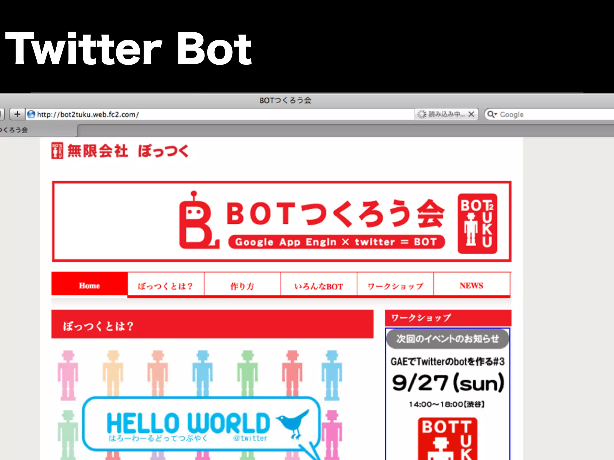Open the いろんなBOT navigation tab
614x460 pixels.
click(x=319, y=286)
